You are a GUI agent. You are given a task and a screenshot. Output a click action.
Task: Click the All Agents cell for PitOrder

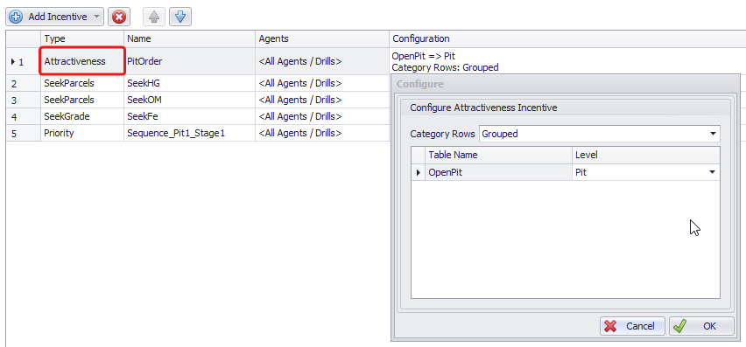tap(322, 61)
